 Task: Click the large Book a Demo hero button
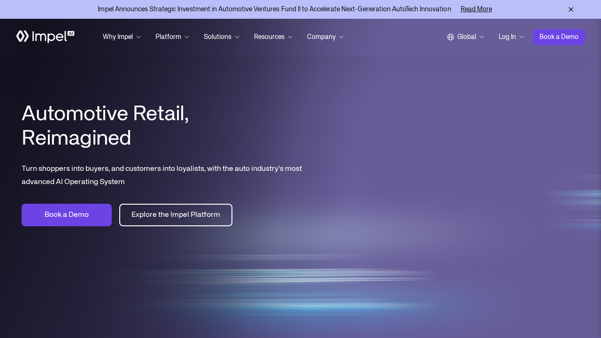tap(67, 215)
